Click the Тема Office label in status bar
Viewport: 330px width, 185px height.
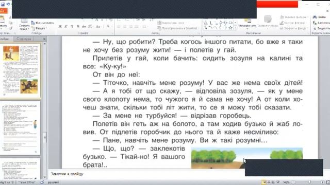click(x=27, y=182)
